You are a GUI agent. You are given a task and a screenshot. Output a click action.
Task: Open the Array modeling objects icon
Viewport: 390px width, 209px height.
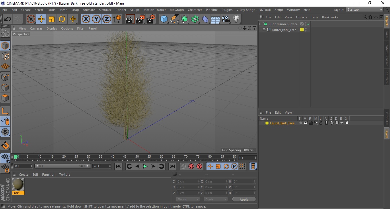tap(195, 19)
